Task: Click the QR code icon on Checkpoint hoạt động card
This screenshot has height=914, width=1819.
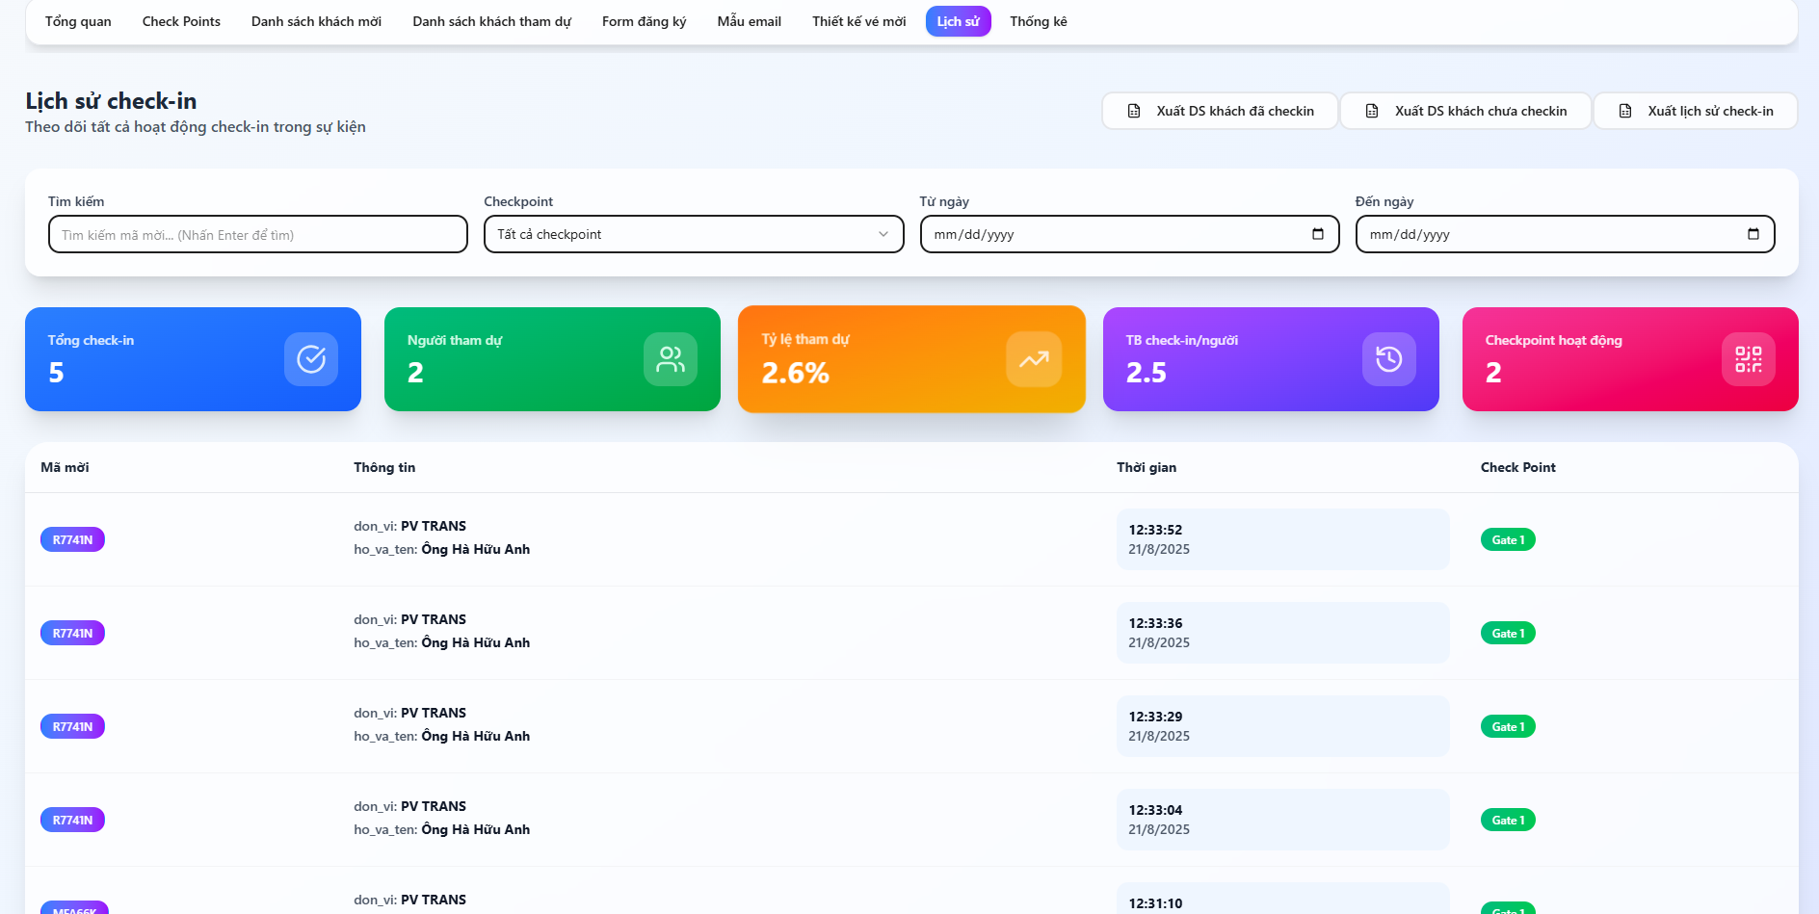Action: point(1748,359)
